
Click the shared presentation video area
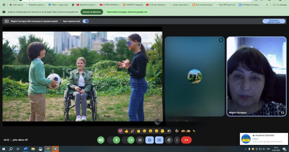(82, 76)
